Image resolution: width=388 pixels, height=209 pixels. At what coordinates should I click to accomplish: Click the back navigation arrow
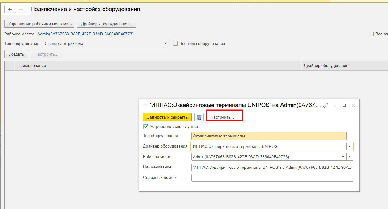(x=10, y=10)
